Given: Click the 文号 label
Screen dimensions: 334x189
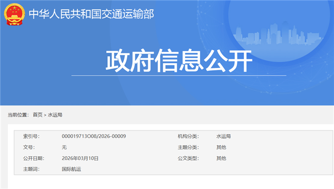Looking at the screenshot, I should tap(29, 147).
